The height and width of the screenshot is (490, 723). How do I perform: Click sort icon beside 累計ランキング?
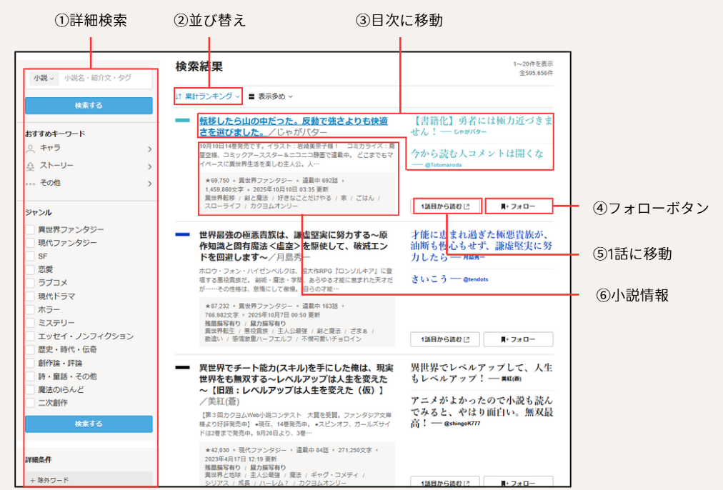(x=179, y=96)
